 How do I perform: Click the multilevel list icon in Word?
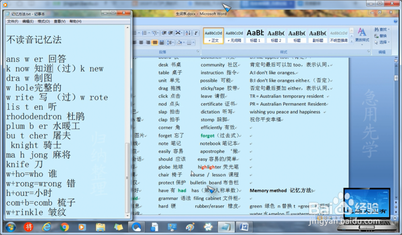coord(154,33)
